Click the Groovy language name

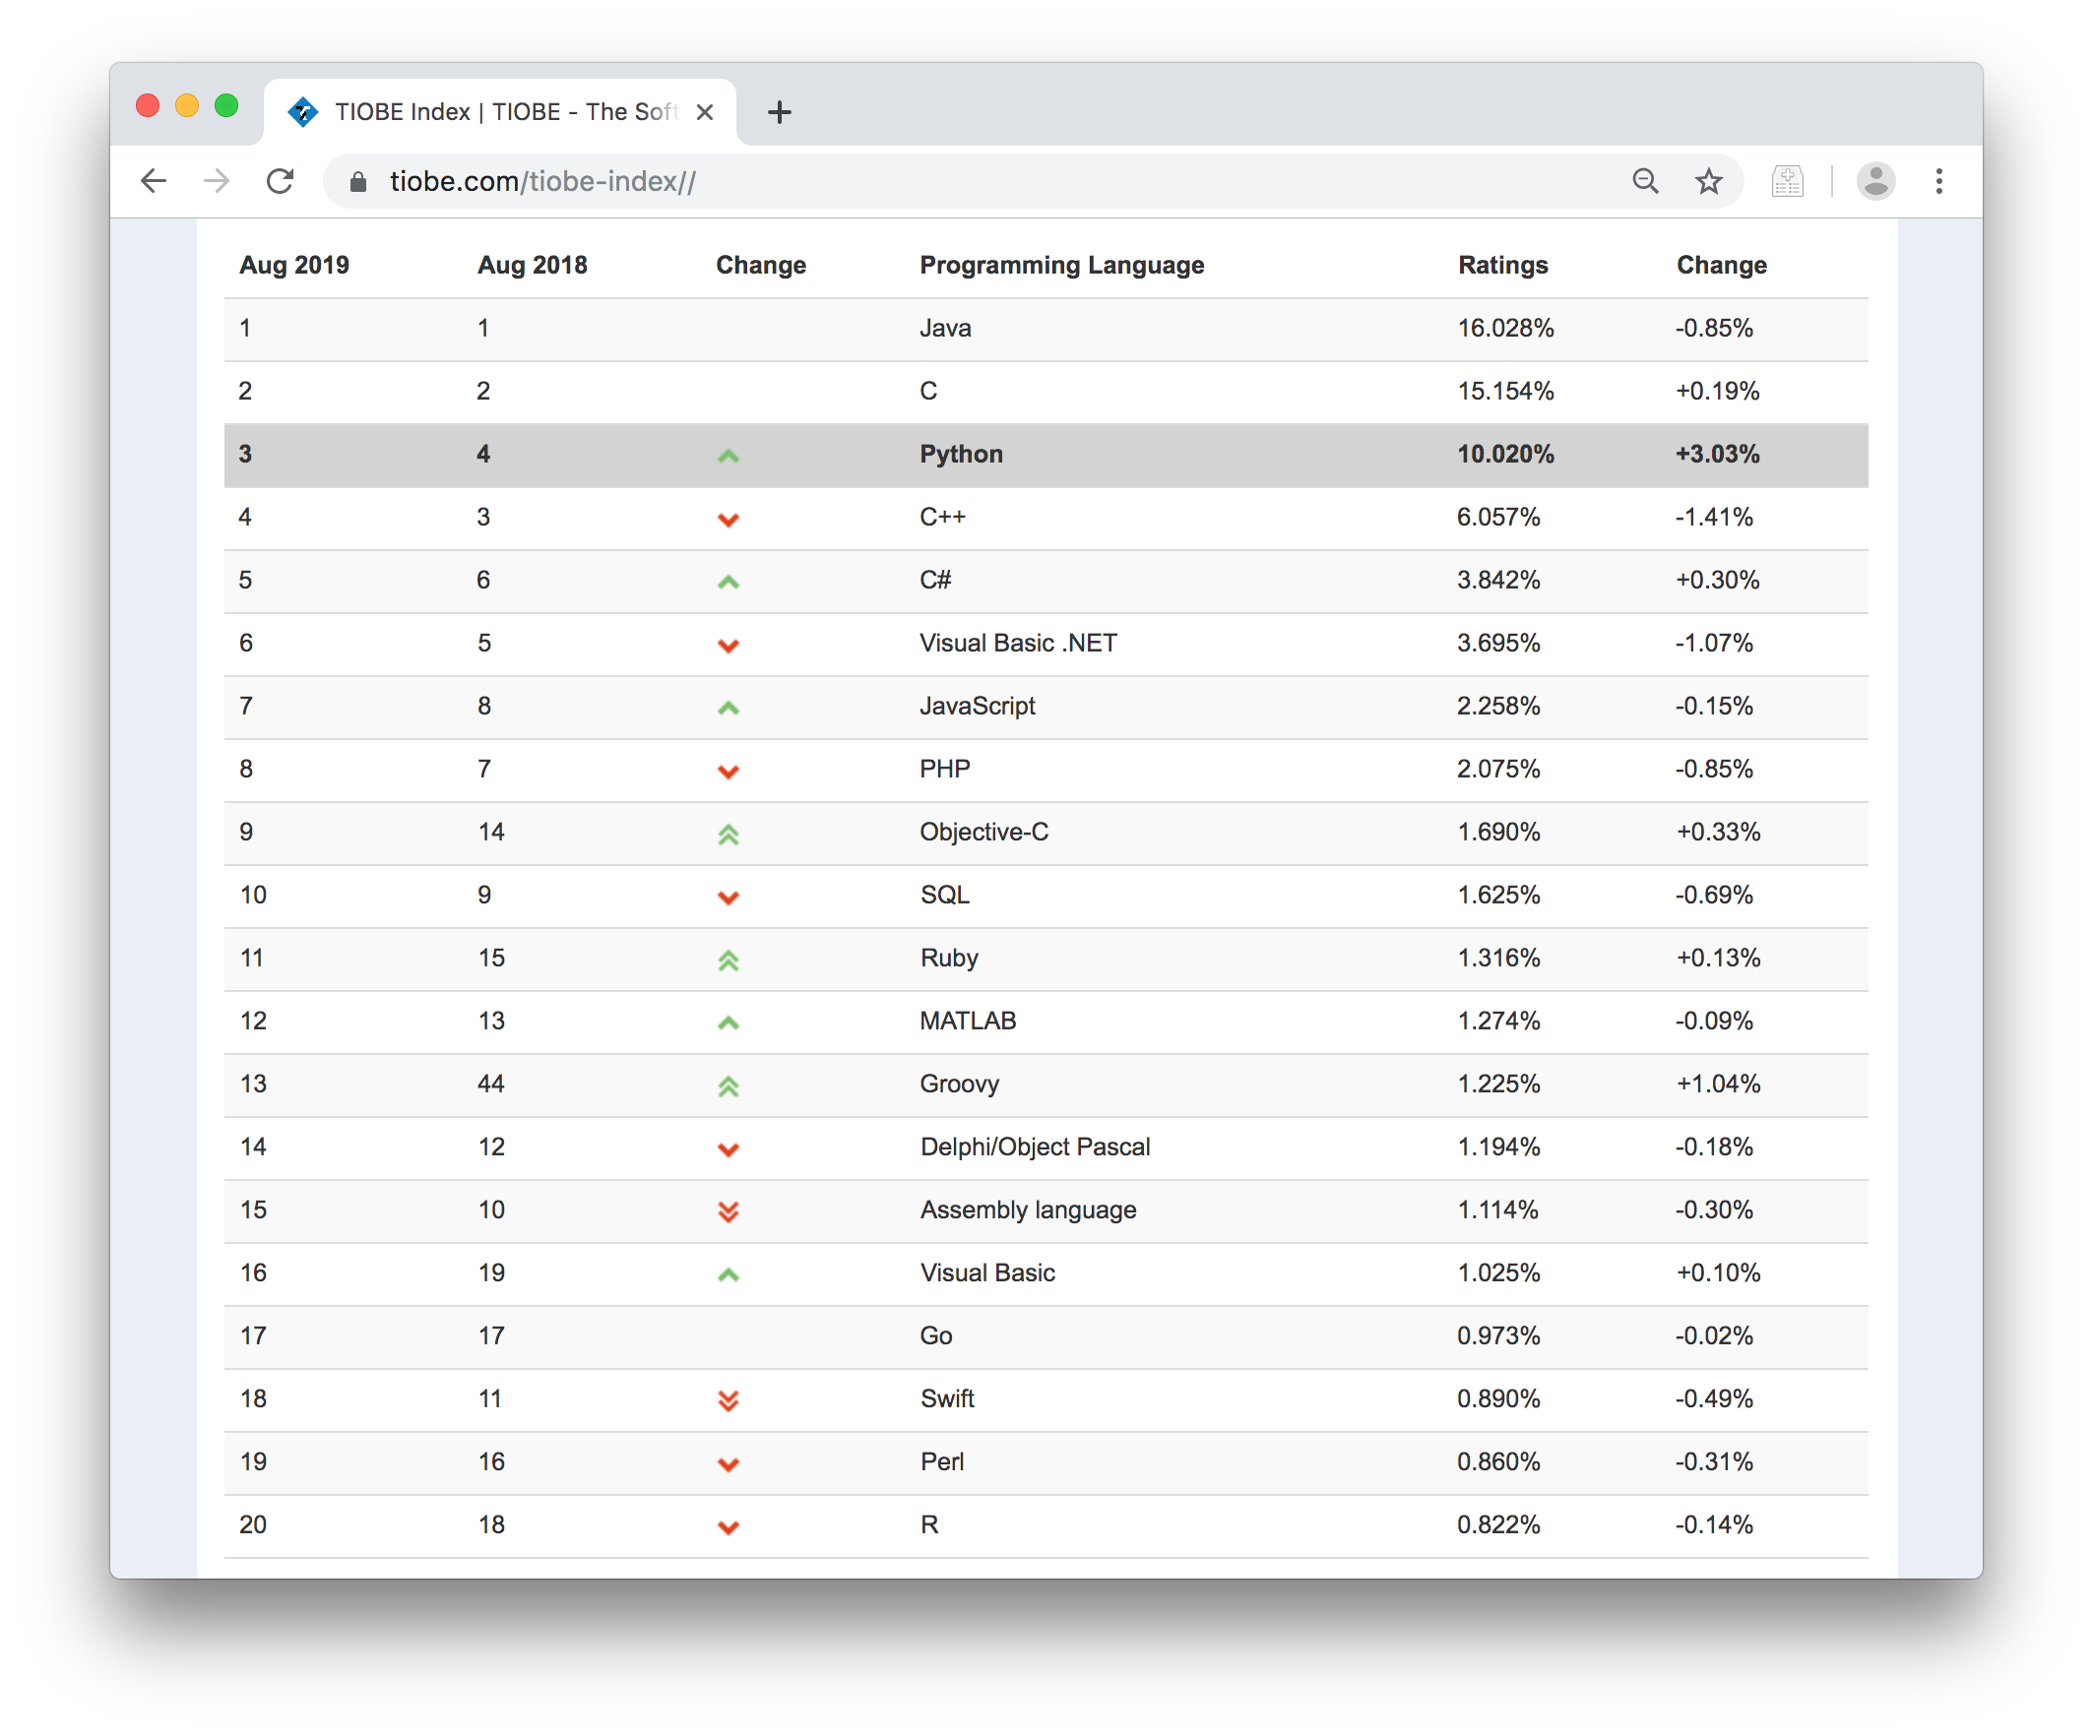pyautogui.click(x=959, y=1084)
